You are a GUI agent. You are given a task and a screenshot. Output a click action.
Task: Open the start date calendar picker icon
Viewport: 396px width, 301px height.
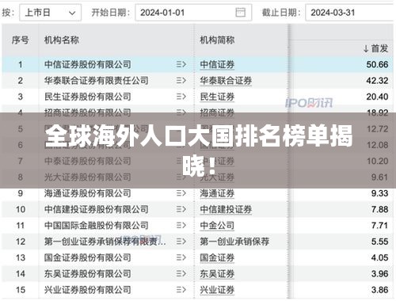pos(240,13)
